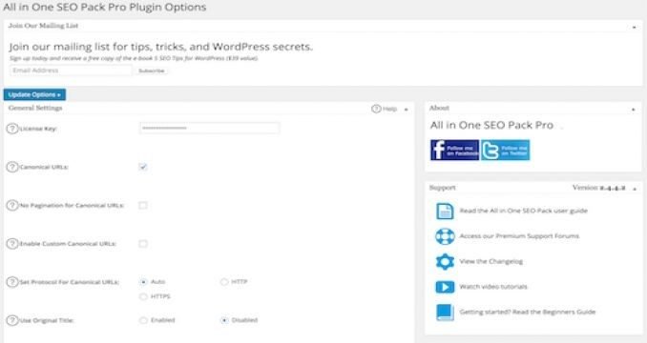Click the Update Options button

pos(34,94)
